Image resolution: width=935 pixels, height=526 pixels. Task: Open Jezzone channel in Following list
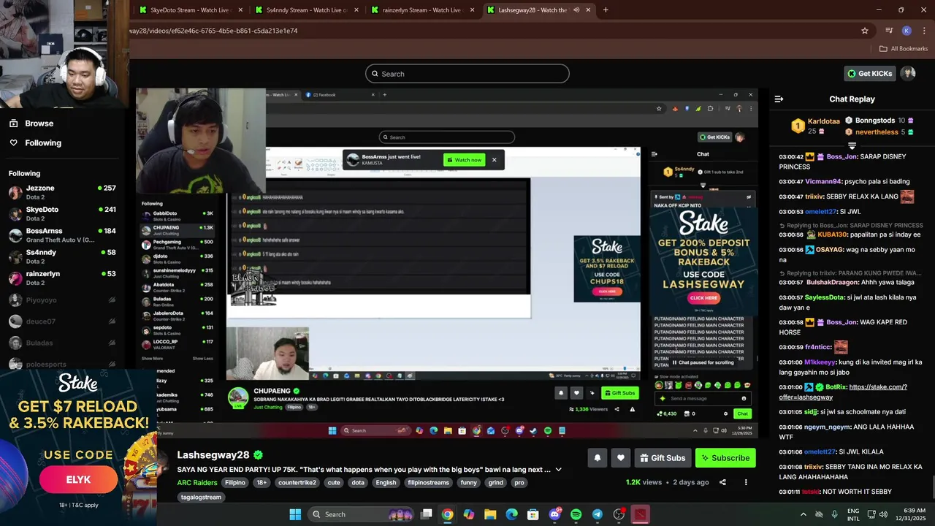tap(62, 192)
